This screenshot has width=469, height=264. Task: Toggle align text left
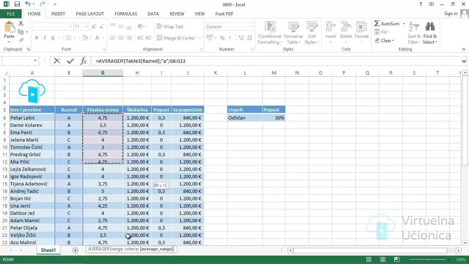point(112,38)
